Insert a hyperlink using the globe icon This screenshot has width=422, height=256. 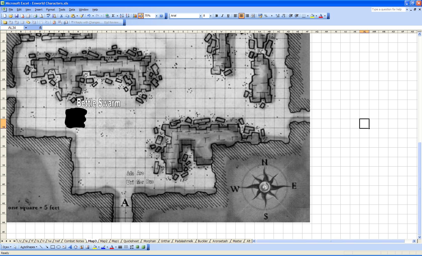point(108,16)
